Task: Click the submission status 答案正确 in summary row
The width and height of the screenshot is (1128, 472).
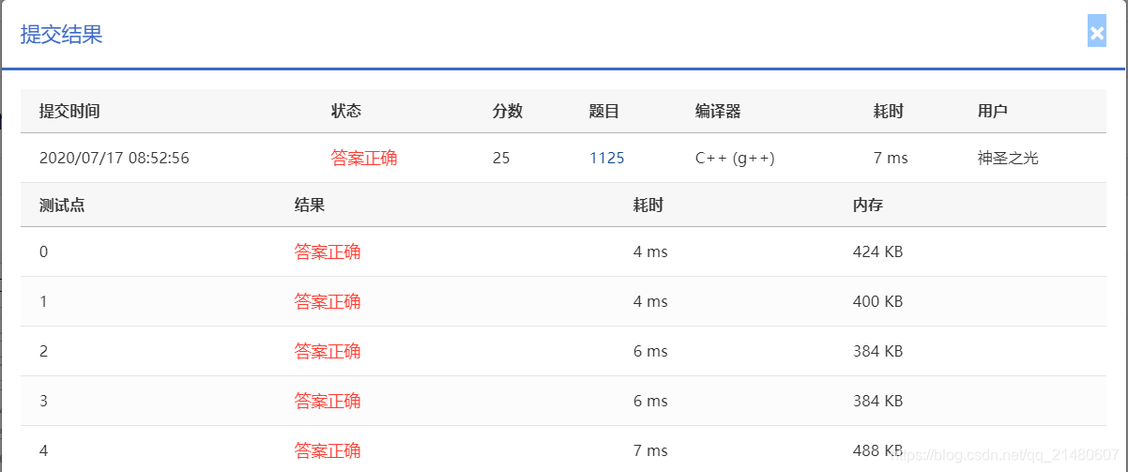Action: (364, 158)
